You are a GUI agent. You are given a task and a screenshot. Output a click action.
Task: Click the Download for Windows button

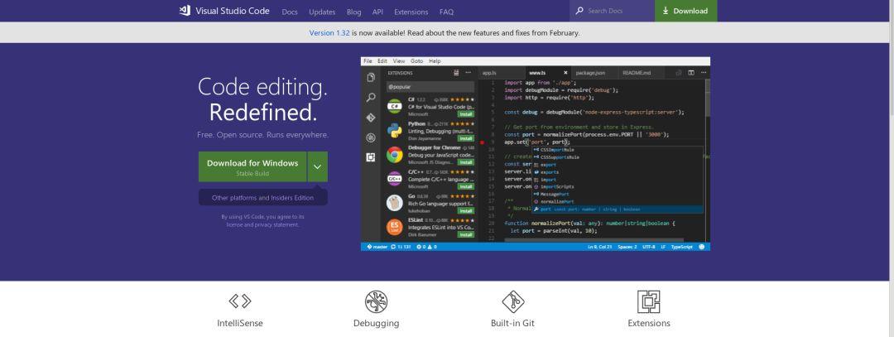pyautogui.click(x=252, y=166)
